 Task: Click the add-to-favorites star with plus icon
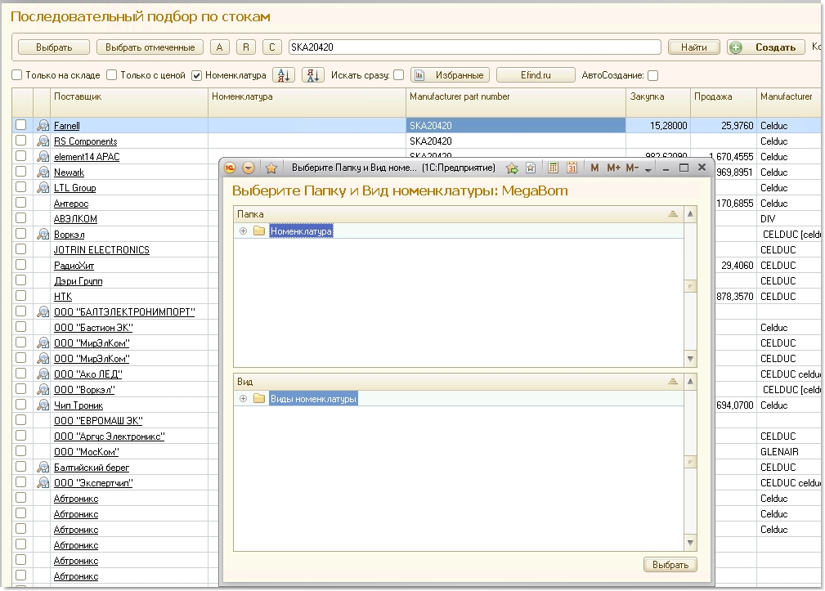click(x=512, y=168)
